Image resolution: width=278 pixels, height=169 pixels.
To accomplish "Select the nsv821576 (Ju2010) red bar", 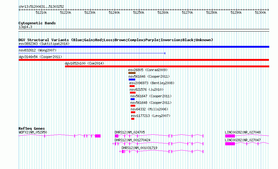I will [x=133, y=93].
